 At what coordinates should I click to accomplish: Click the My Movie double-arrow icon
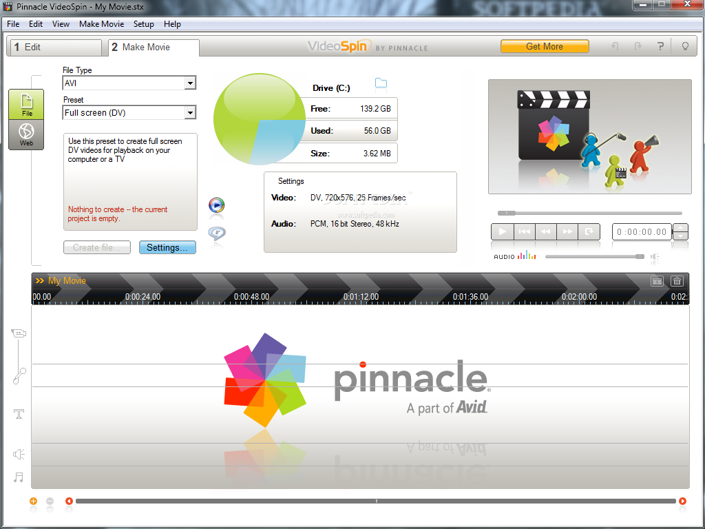(39, 281)
